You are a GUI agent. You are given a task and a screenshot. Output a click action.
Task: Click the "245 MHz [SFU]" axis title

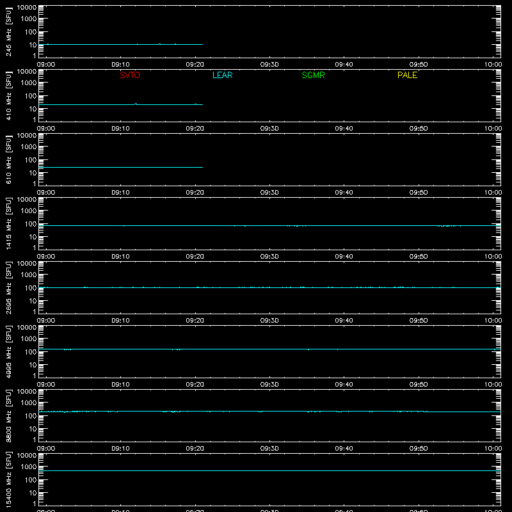[8, 31]
